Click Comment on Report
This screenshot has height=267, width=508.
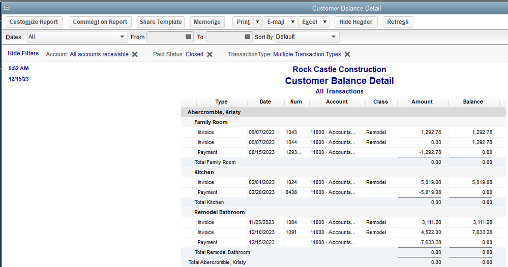pyautogui.click(x=100, y=22)
